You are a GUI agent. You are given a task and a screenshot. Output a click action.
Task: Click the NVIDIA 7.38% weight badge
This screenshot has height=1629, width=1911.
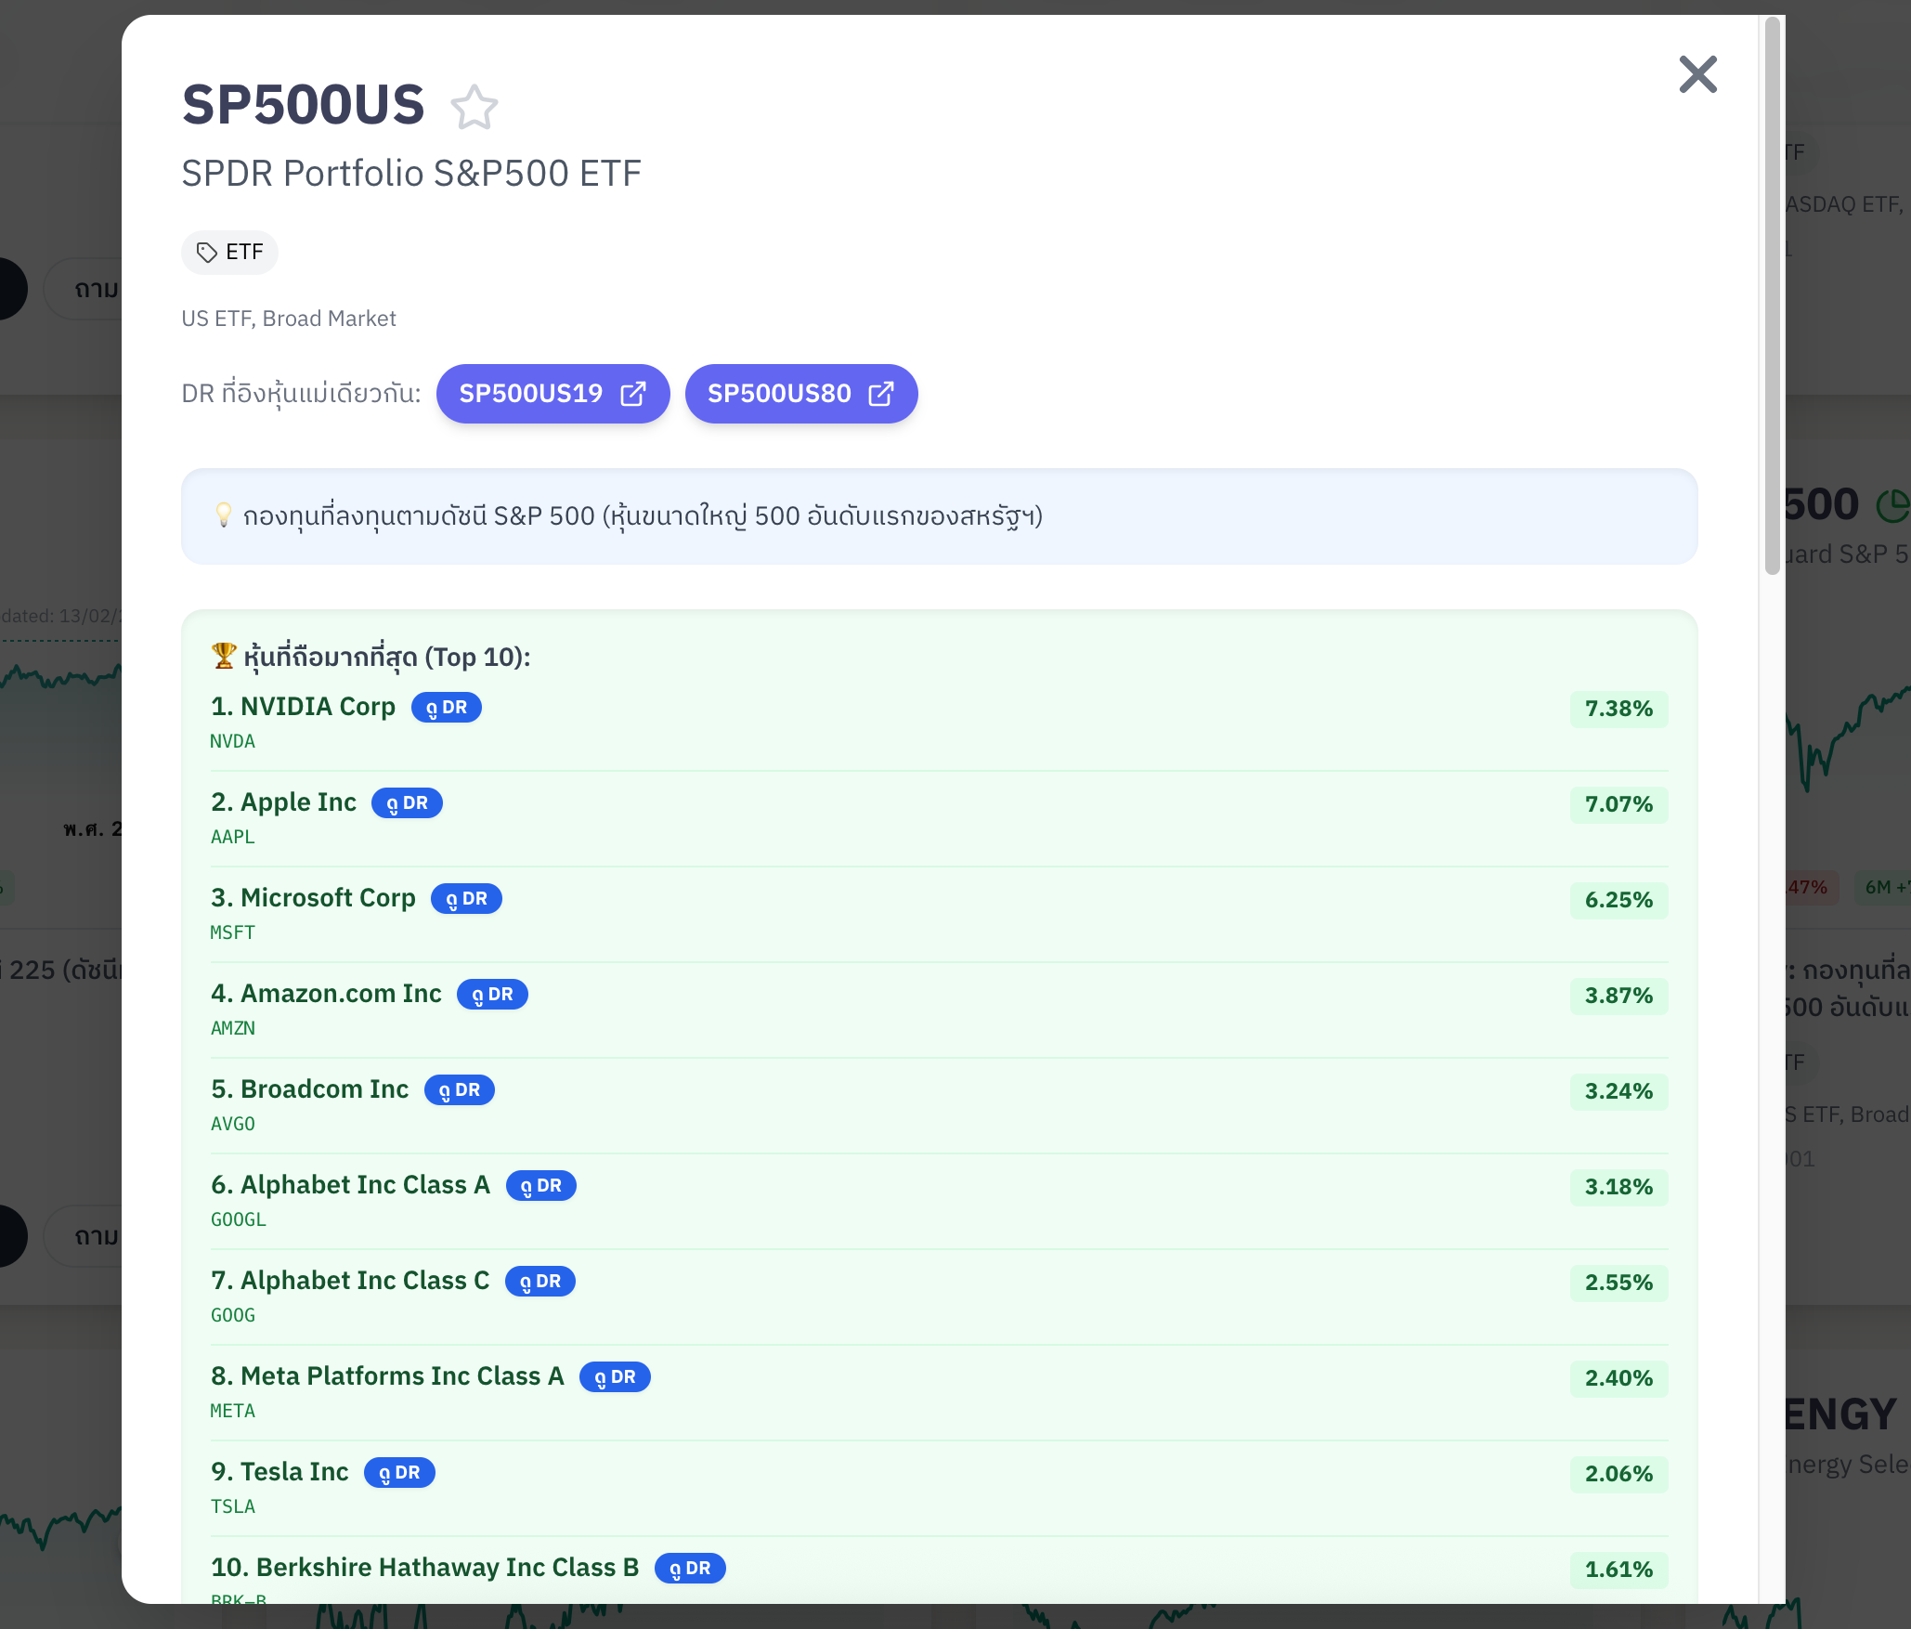point(1618,709)
